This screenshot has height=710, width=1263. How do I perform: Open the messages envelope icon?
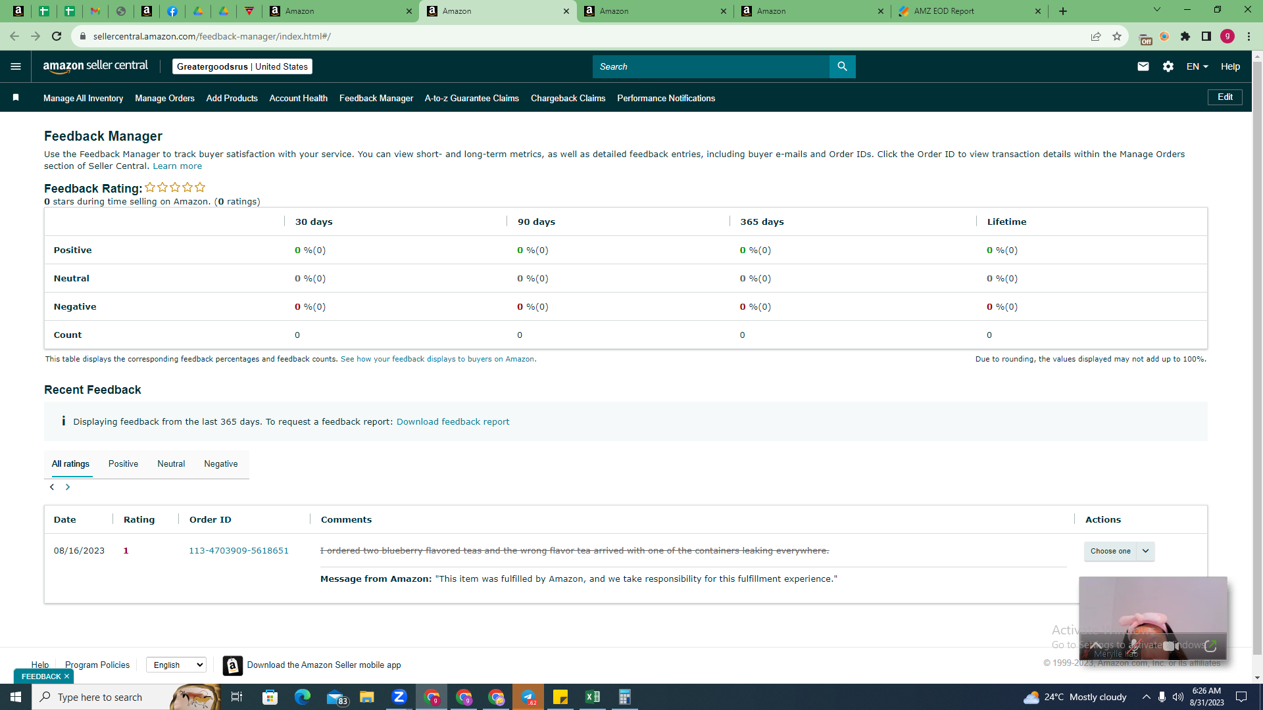1143,66
